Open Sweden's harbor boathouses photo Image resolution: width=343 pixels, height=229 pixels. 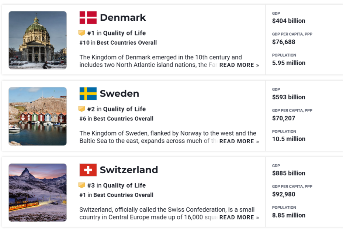coord(38,116)
